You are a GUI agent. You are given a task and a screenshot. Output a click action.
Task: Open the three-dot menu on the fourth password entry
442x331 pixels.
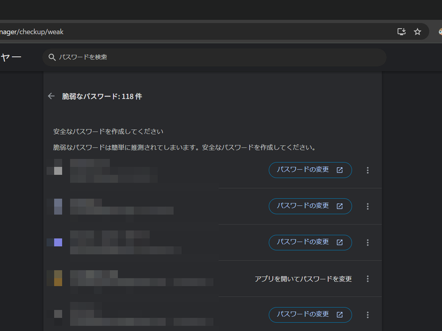point(367,279)
